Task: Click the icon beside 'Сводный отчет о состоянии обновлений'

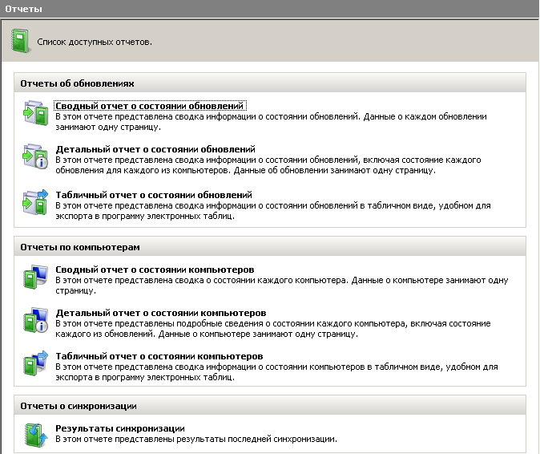Action: pos(35,113)
